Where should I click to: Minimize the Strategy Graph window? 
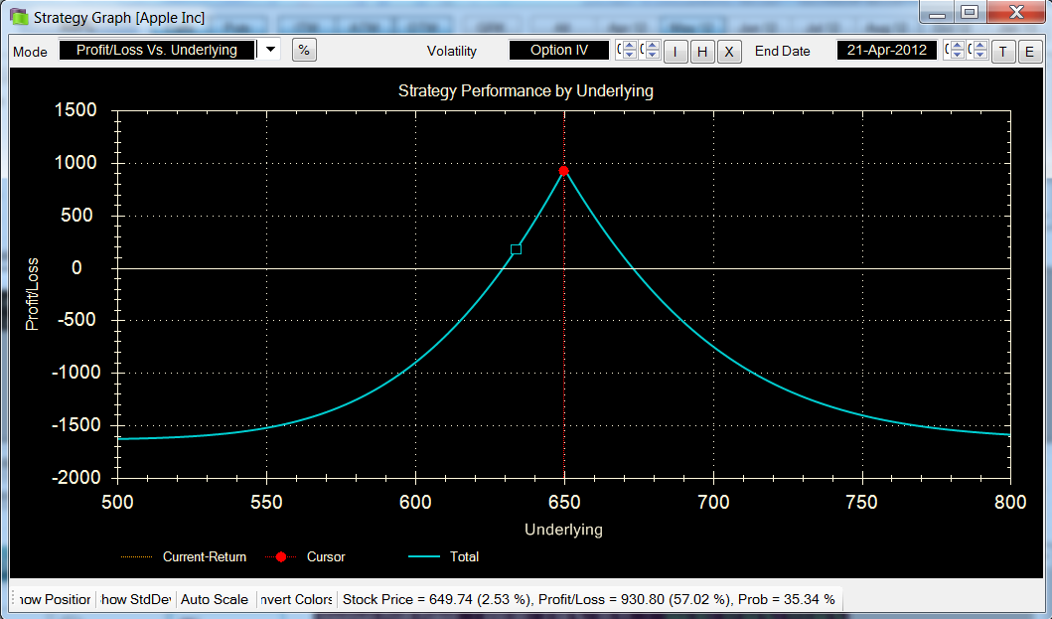(938, 12)
